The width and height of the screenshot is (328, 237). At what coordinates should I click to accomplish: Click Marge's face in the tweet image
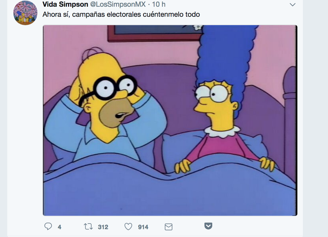pyautogui.click(x=215, y=105)
